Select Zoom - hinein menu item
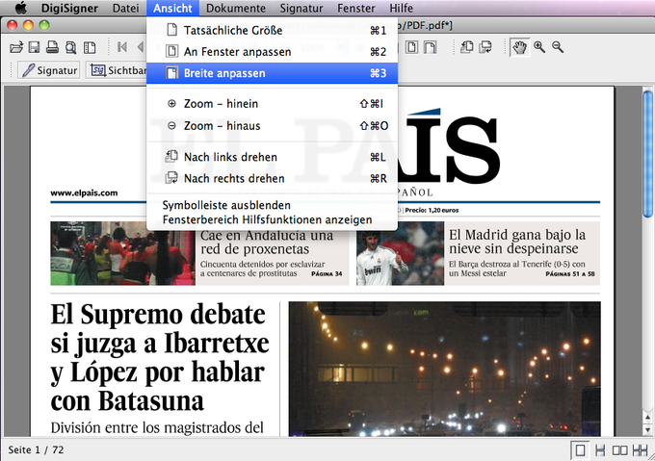655x461 pixels. 272,104
